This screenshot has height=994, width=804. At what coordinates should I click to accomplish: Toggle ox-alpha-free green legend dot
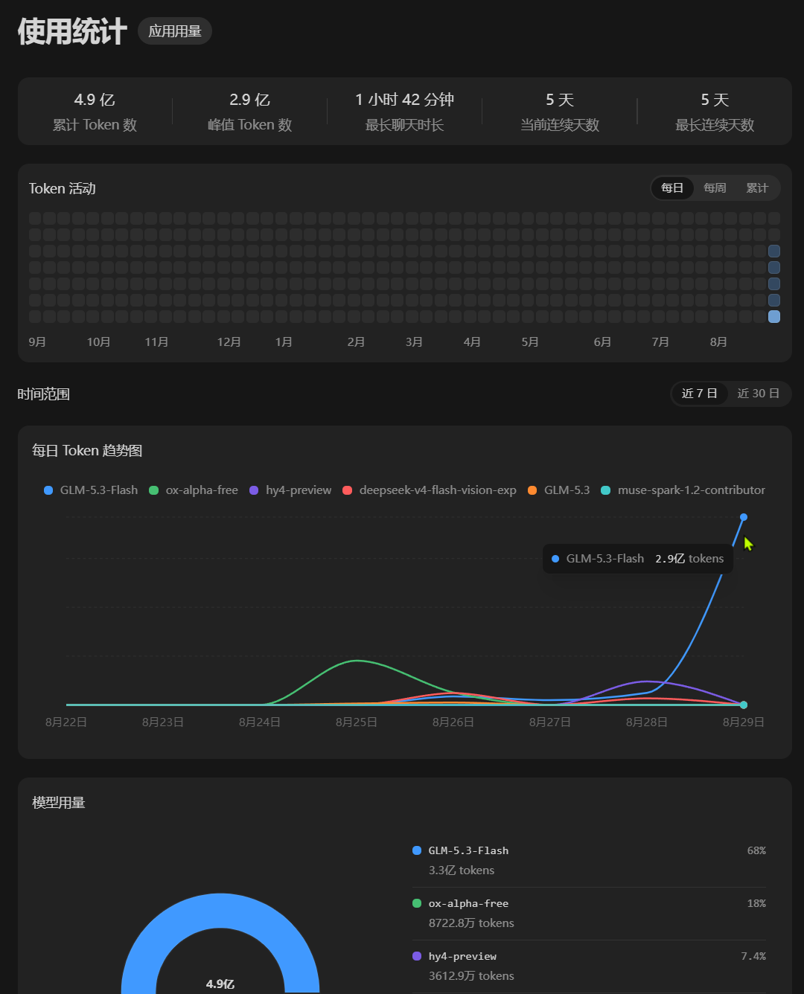154,490
